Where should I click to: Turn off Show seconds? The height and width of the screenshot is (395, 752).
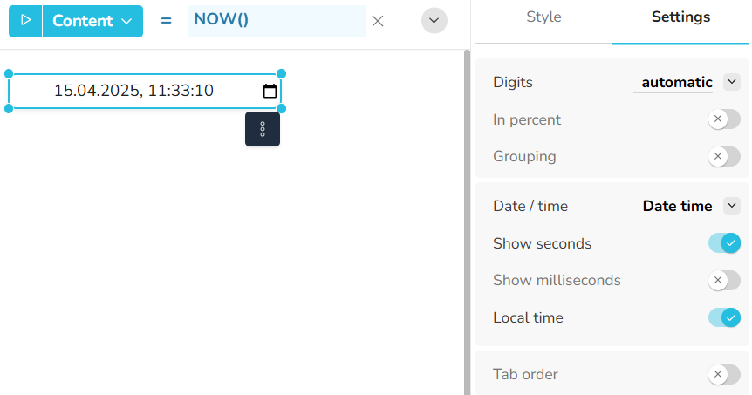coord(723,243)
